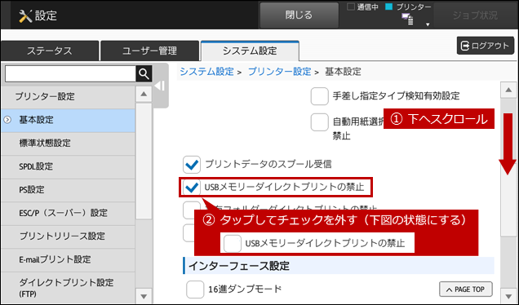Screen dimensions: 519x305
Task: Click the main panel scroll-up arrow
Action: tap(508, 90)
